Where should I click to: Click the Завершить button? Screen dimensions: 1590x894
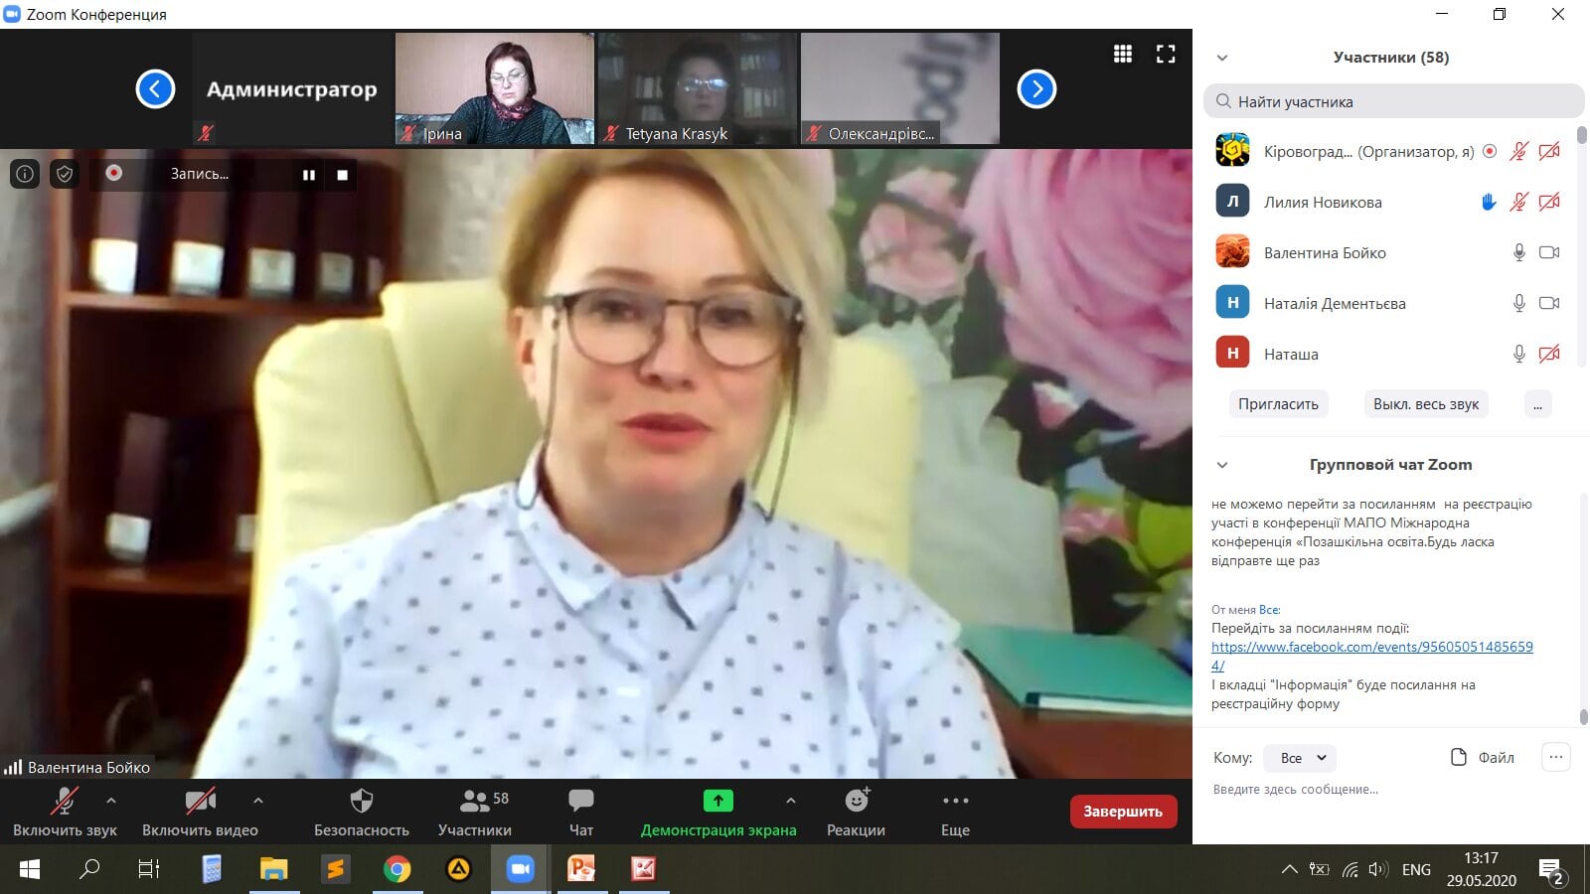1123,812
